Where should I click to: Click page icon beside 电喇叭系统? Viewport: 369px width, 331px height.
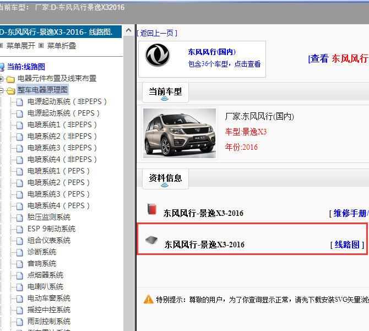click(19, 287)
